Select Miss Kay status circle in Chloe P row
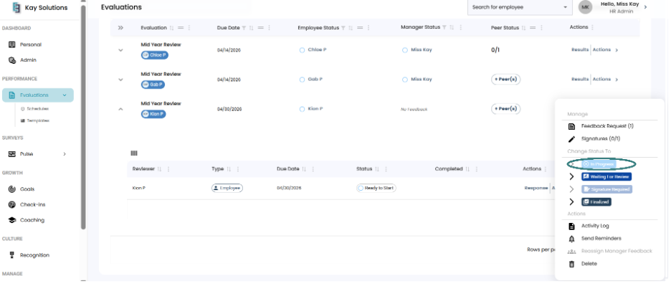The width and height of the screenshot is (671, 286). pos(405,50)
